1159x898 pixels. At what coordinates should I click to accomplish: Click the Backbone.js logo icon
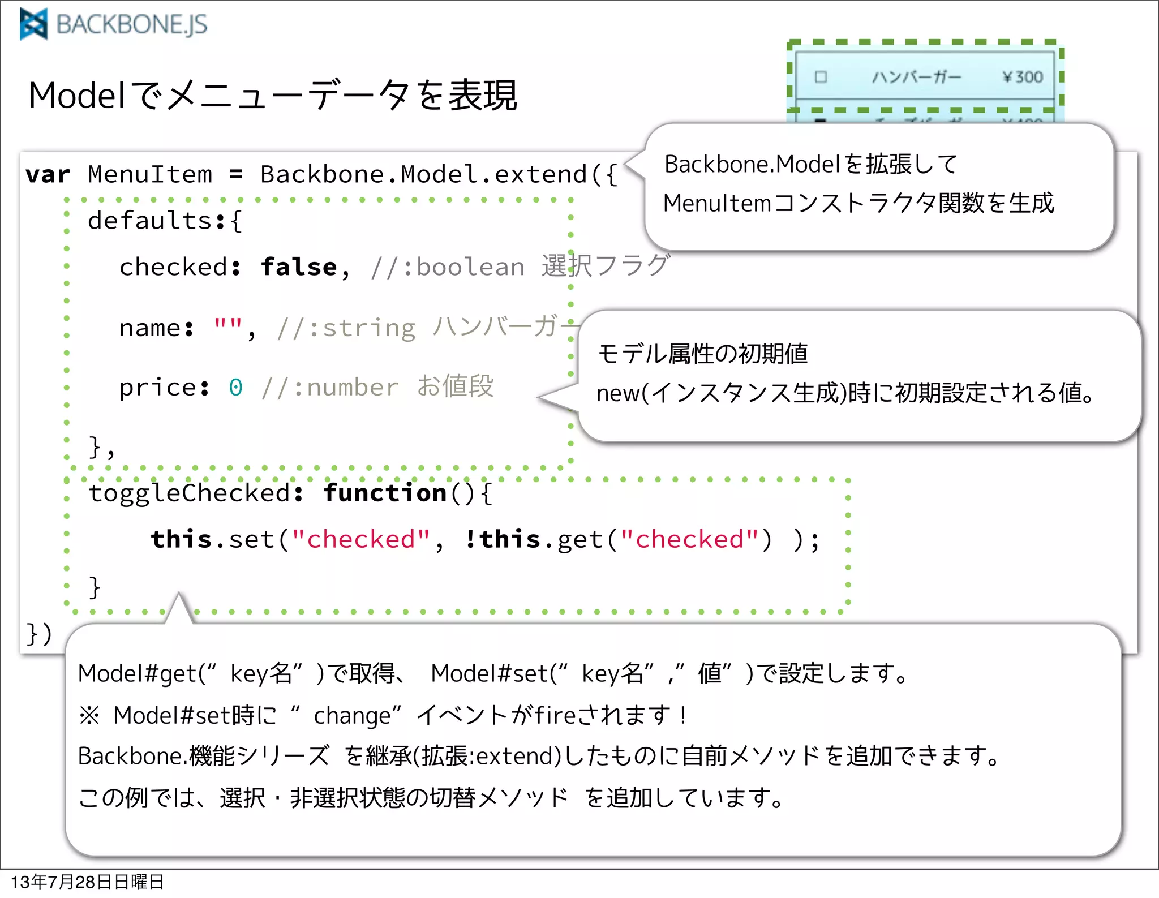(x=33, y=24)
